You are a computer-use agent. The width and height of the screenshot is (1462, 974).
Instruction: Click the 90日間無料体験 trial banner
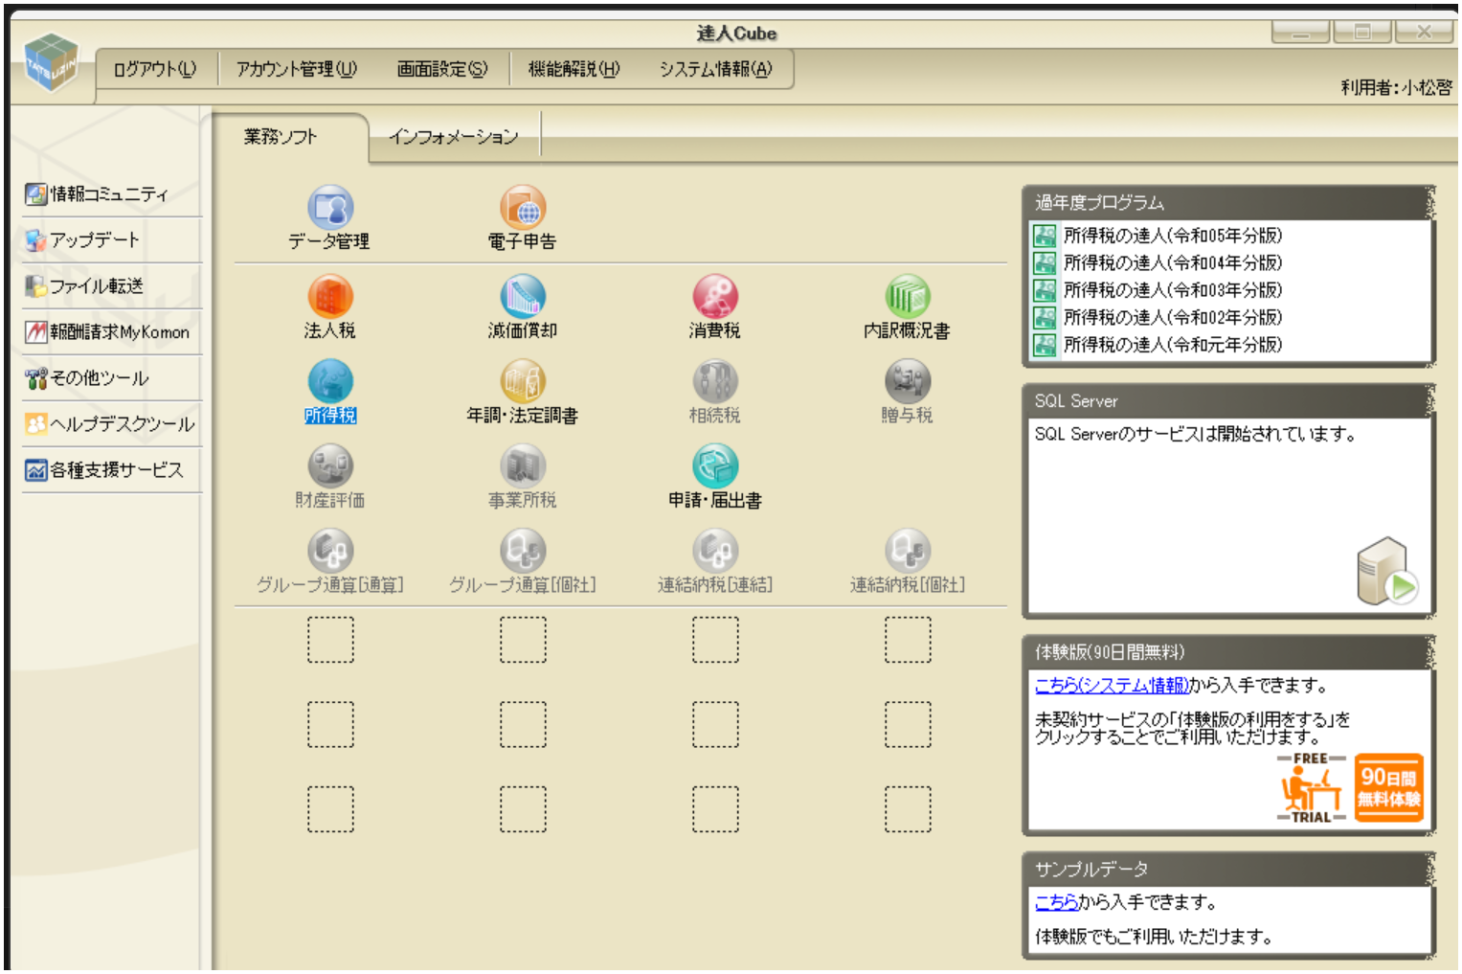click(x=1388, y=787)
